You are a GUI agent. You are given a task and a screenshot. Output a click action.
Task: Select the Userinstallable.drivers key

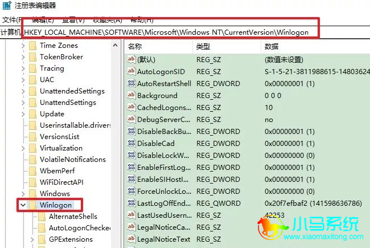click(75, 125)
